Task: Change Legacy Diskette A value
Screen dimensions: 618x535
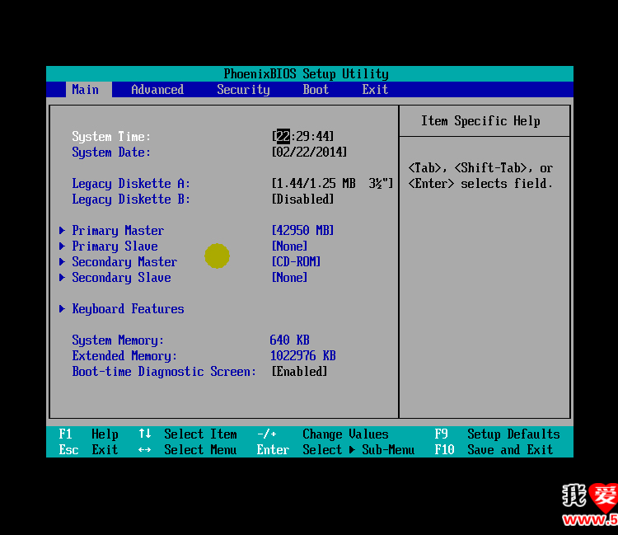Action: [x=332, y=183]
